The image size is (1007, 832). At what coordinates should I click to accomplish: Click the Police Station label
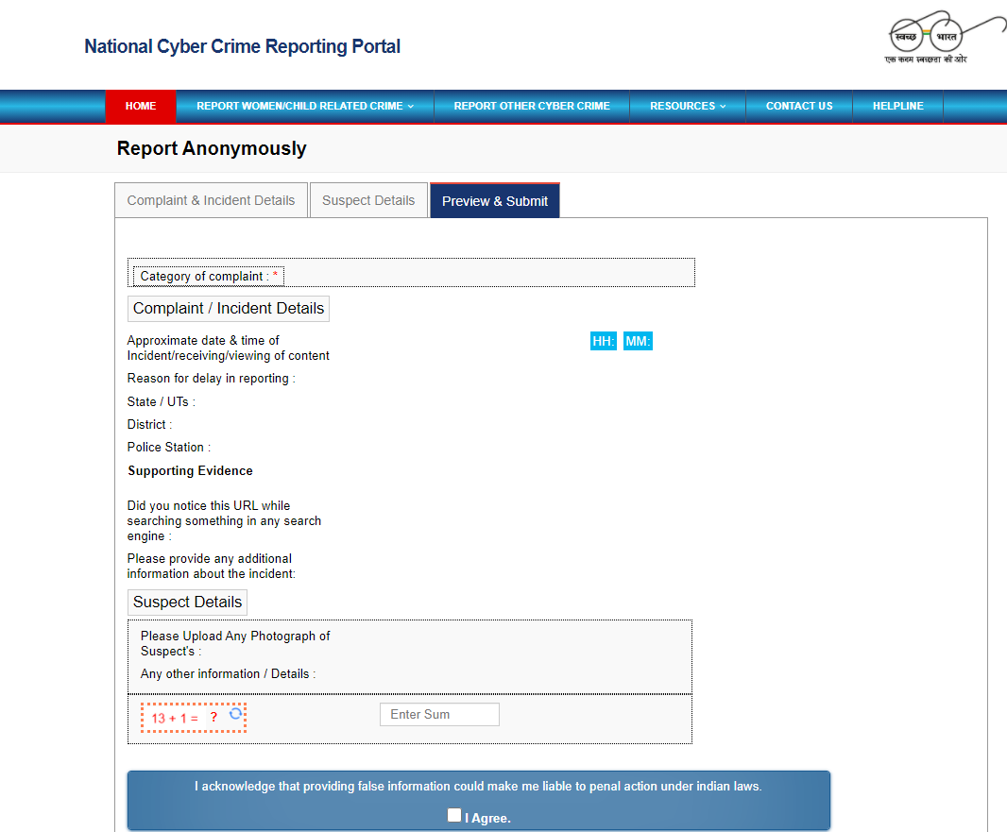[x=169, y=447]
